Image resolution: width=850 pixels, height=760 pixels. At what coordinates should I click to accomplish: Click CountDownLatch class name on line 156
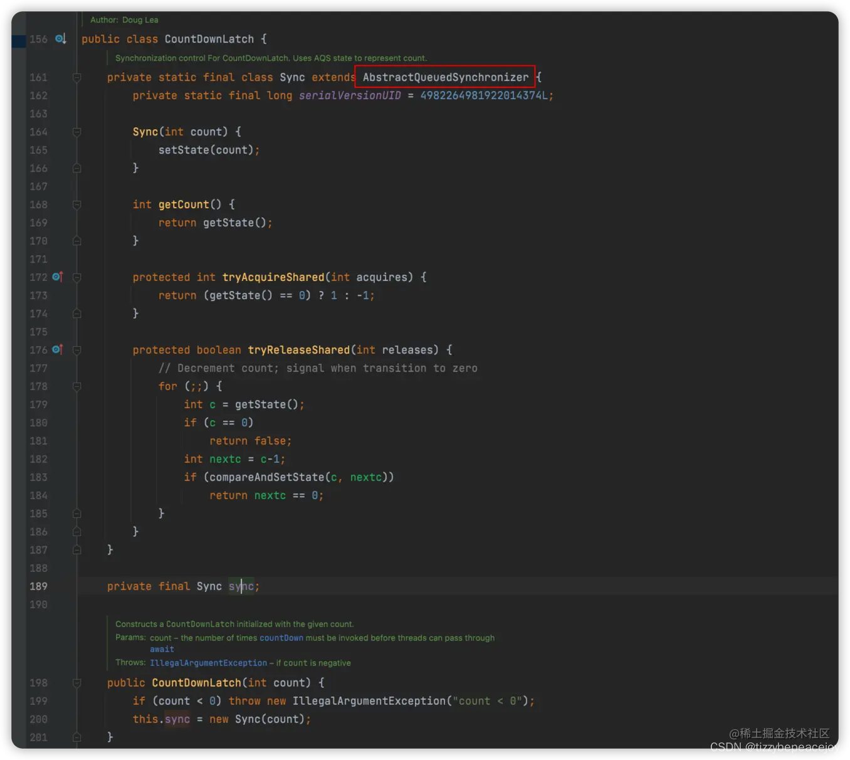tap(209, 39)
